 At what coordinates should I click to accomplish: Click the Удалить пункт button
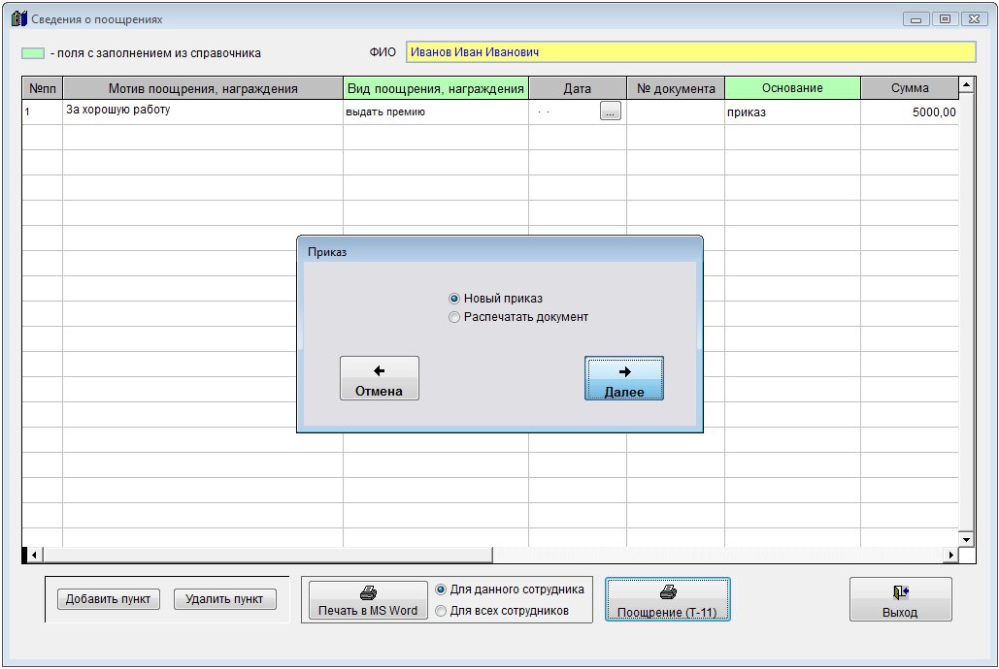point(224,599)
